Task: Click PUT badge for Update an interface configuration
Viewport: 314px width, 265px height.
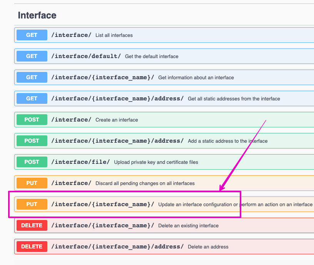Action: click(x=32, y=204)
